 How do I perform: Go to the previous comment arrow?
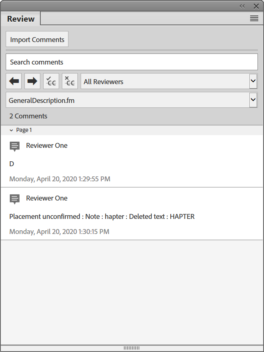pyautogui.click(x=14, y=81)
